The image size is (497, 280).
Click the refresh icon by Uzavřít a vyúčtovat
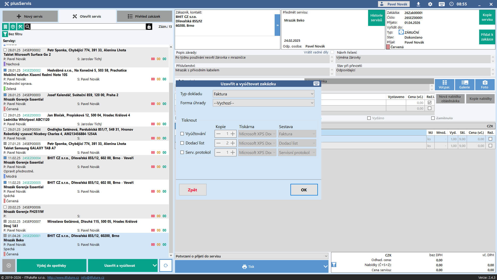coord(166,265)
